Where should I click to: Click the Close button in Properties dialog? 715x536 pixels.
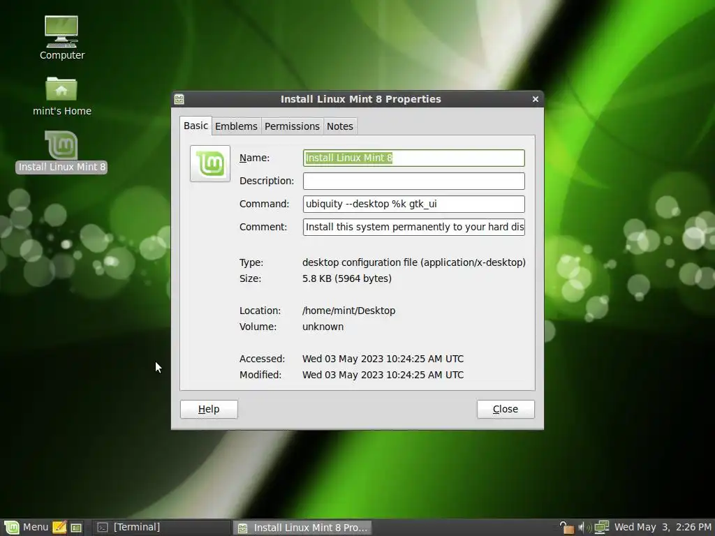pos(506,409)
